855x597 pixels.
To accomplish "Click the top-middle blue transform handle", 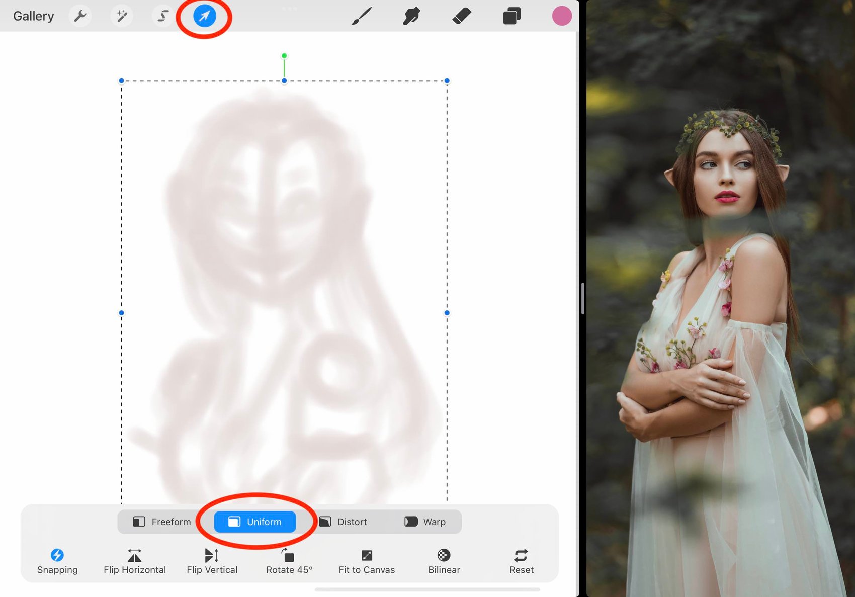I will click(x=284, y=81).
